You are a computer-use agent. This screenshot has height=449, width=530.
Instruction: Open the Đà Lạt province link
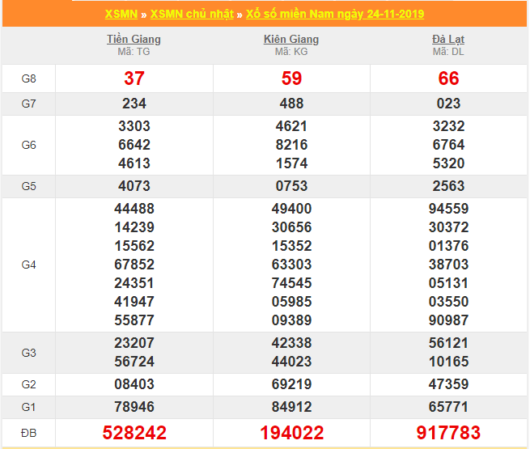(x=448, y=39)
